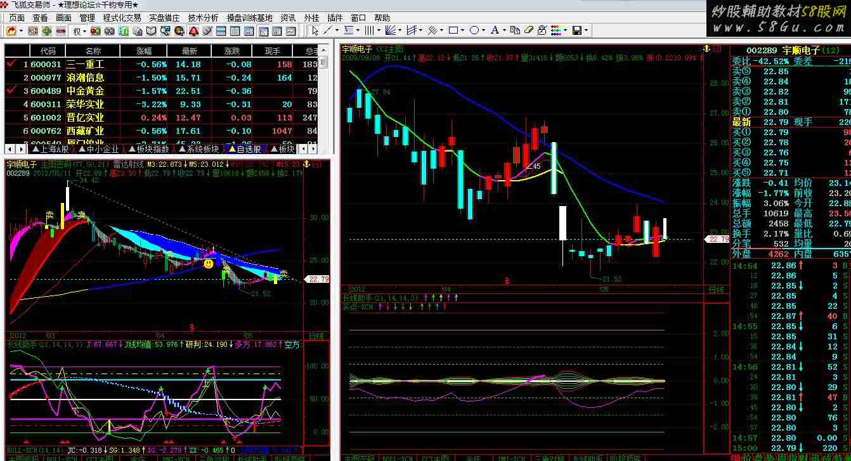Click the open book toolbar icon
Image resolution: width=851 pixels, height=461 pixels.
[x=152, y=30]
